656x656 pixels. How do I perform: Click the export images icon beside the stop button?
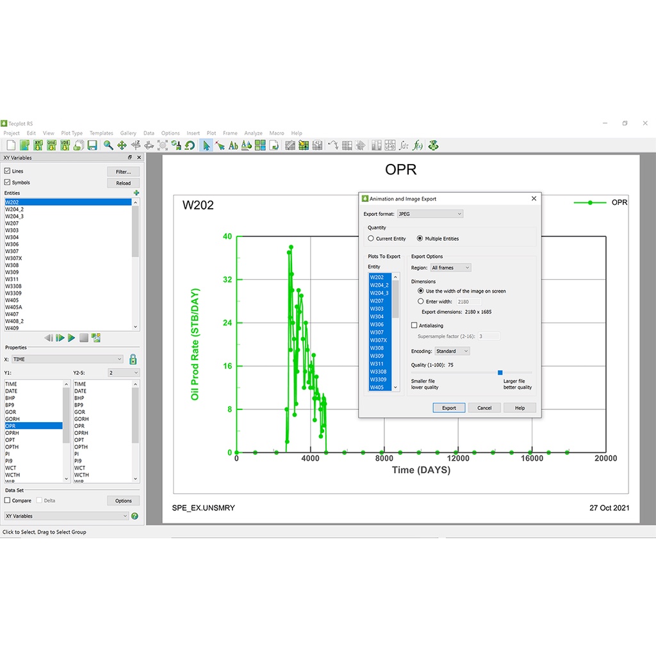coord(96,338)
